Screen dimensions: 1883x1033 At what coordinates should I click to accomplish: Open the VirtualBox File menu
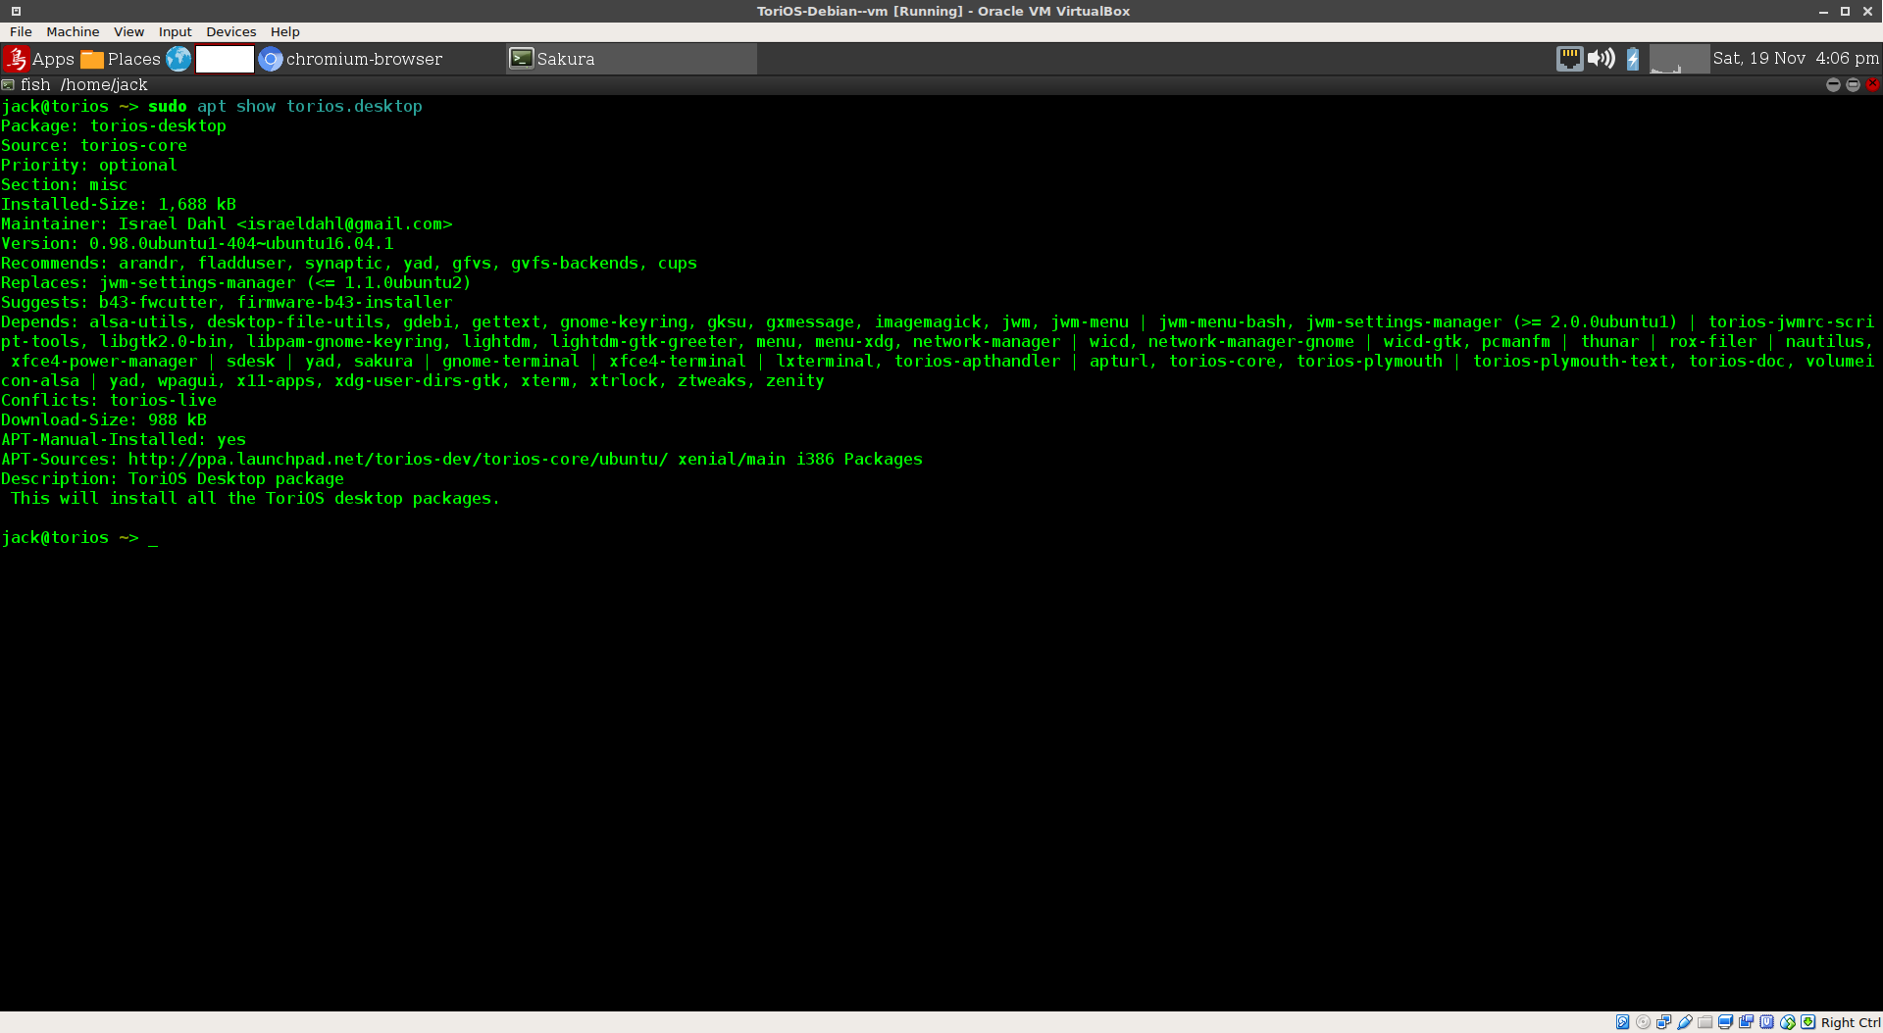point(21,31)
